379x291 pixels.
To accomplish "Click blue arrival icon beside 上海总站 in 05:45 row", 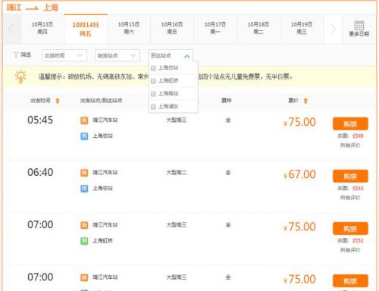I will tap(84, 136).
